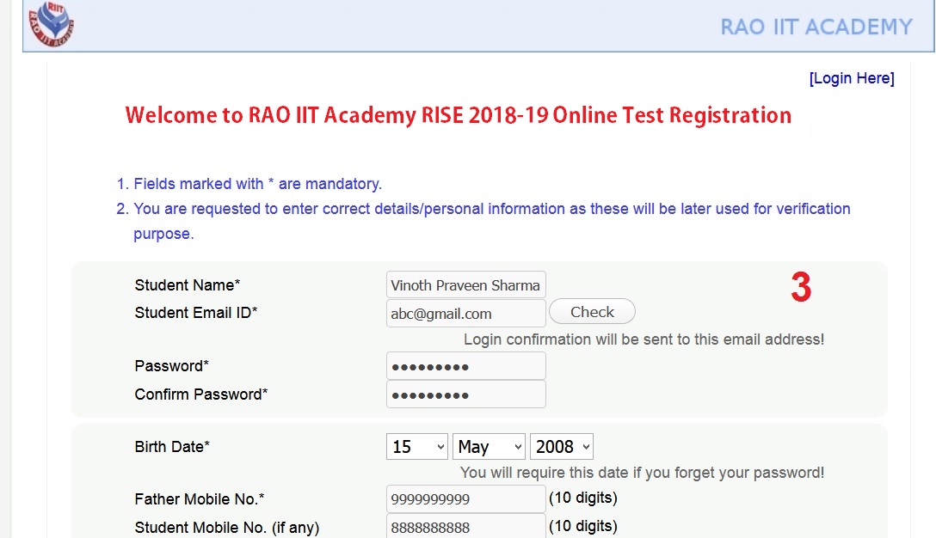This screenshot has height=538, width=936.
Task: Open the birth year dropdown showing 2008
Action: [562, 447]
